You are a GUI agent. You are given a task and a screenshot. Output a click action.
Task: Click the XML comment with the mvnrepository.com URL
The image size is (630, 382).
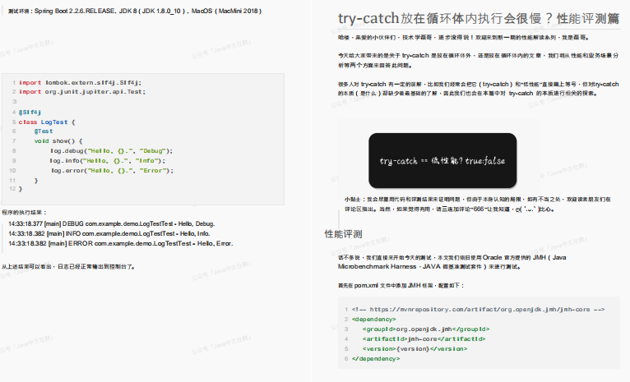click(478, 310)
